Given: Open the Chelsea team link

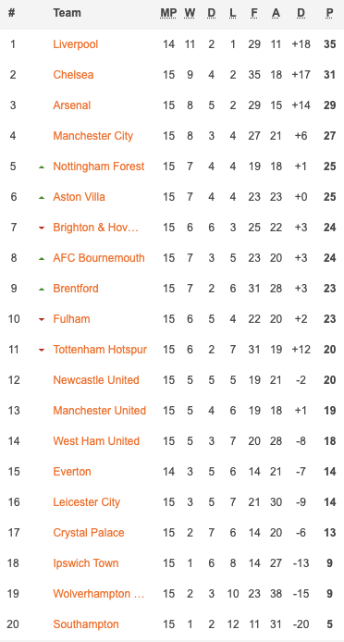Looking at the screenshot, I should 73,75.
